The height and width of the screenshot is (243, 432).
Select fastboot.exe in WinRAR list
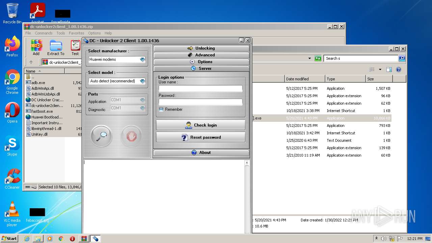click(42, 111)
